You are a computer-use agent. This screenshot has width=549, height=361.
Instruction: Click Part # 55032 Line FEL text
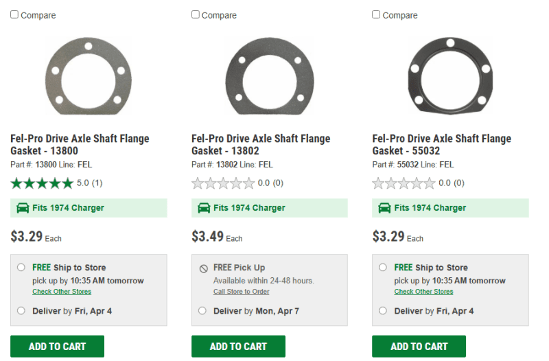coord(413,165)
